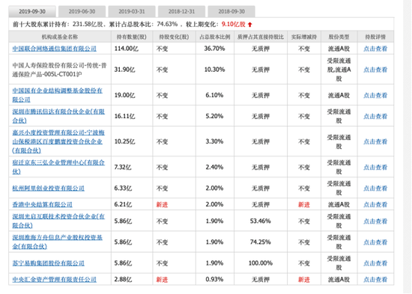Screen dimensions: 412x294
Task: Click the 36.70% share ratio cell
Action: pos(214,49)
